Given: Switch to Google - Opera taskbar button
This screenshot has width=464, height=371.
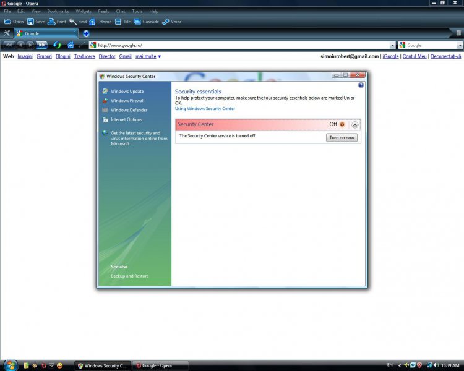Looking at the screenshot, I should click(x=160, y=365).
